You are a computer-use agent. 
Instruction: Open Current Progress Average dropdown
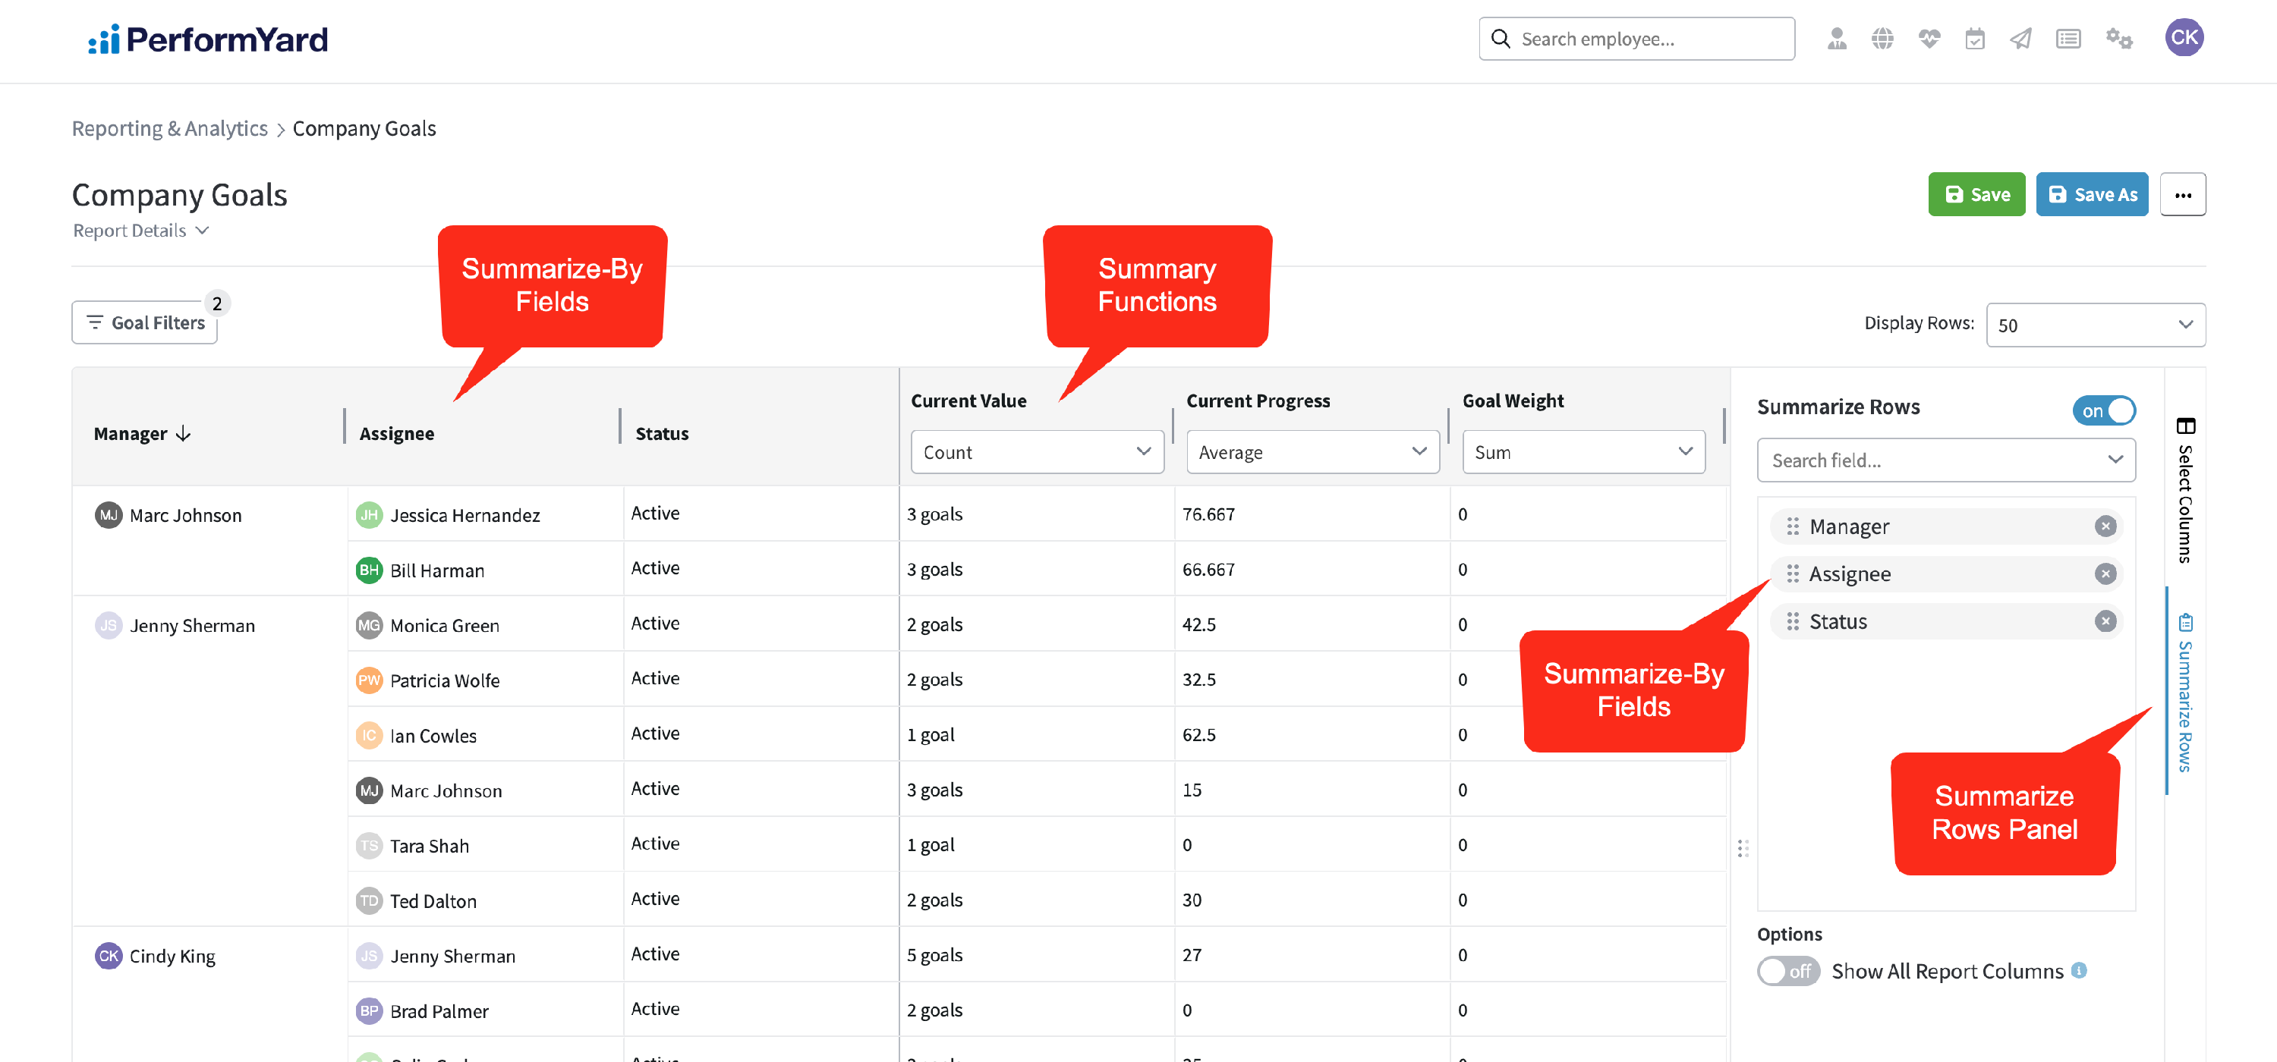pyautogui.click(x=1312, y=452)
